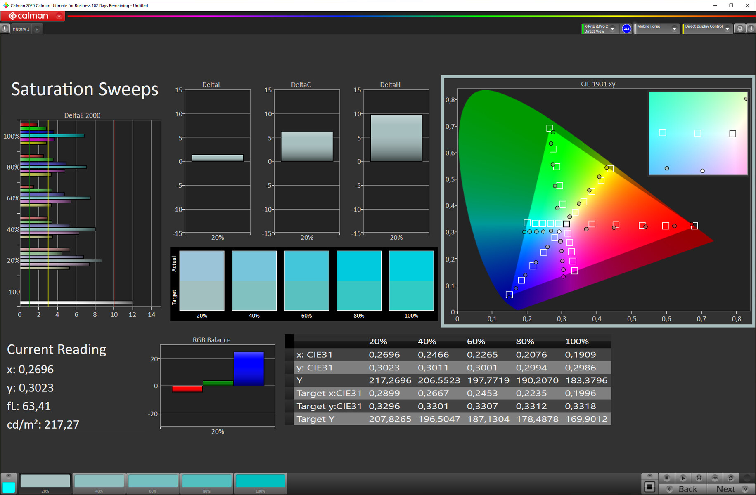Select the 80% saturation swatch in bottom strip

(x=206, y=483)
